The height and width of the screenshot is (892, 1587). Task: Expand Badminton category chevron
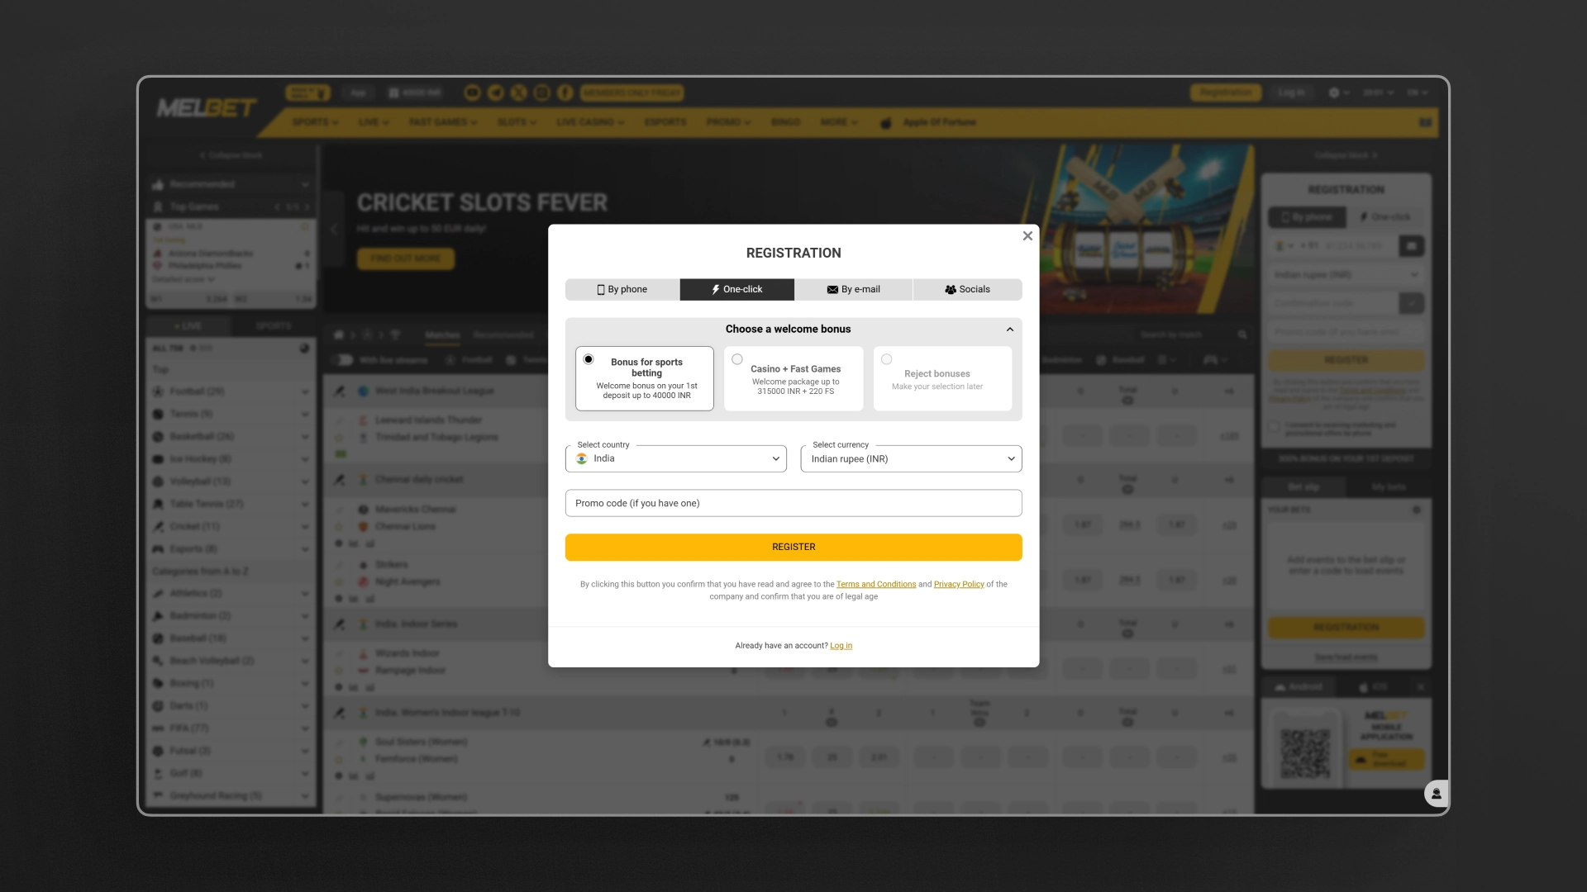pos(305,616)
